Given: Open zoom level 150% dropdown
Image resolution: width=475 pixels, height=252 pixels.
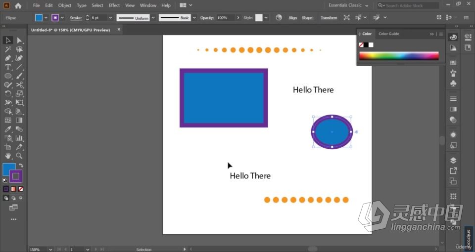Looking at the screenshot, I should coord(50,250).
